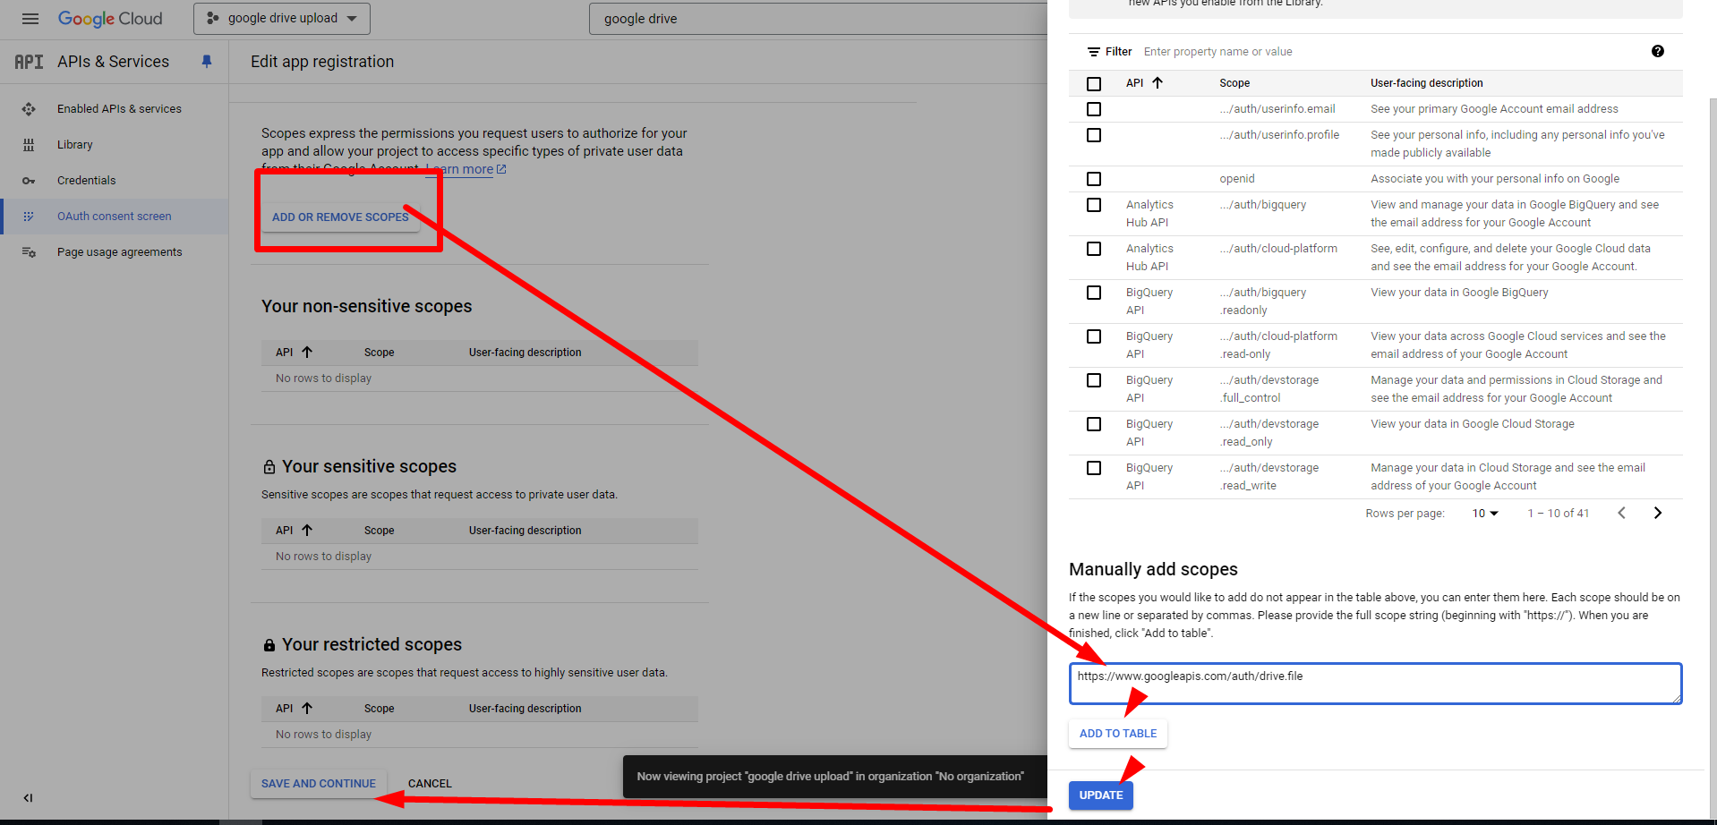Open the hamburger navigation menu
Viewport: 1717px width, 825px height.
point(30,19)
